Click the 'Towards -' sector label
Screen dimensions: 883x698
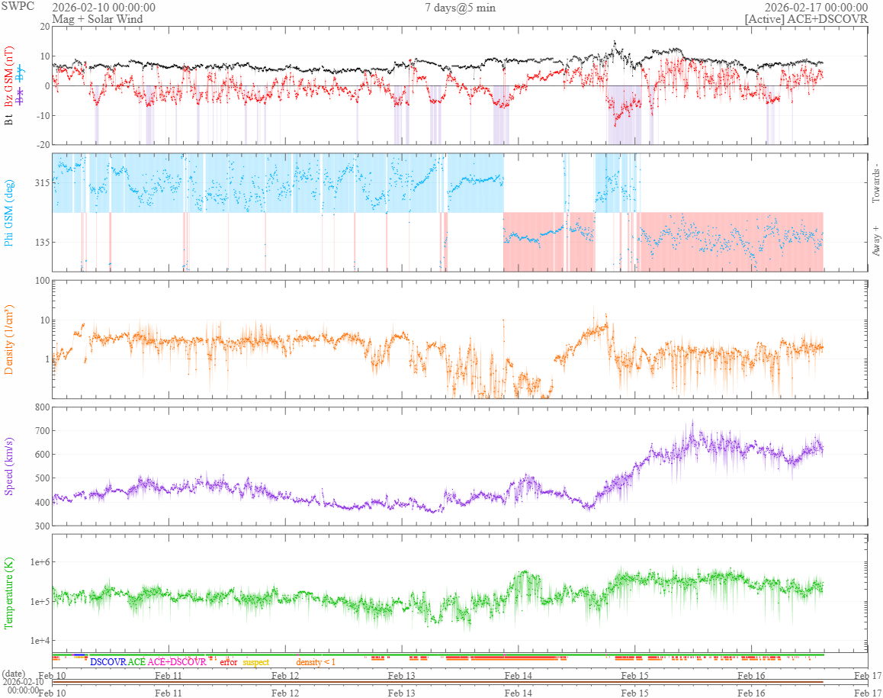875,183
